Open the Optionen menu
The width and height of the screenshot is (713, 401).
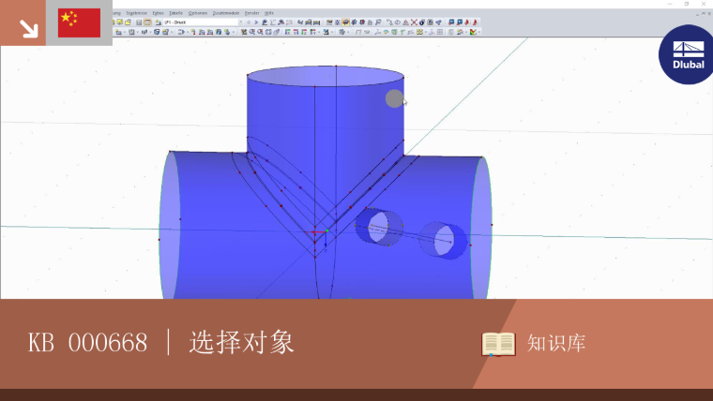198,13
